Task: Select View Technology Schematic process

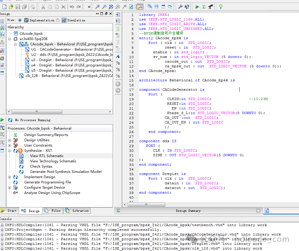Action: pos(53,161)
